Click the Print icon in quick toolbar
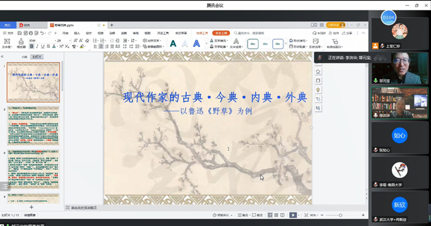This screenshot has height=226, width=431. pos(31,33)
